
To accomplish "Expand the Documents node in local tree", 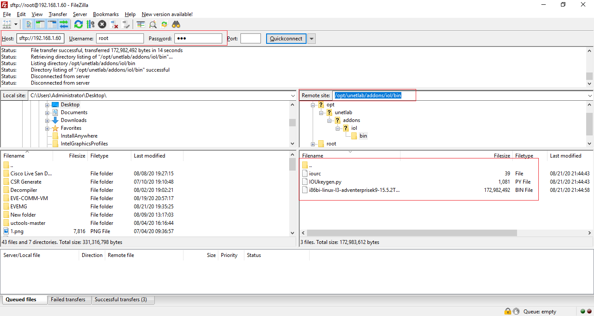I will tap(47, 112).
